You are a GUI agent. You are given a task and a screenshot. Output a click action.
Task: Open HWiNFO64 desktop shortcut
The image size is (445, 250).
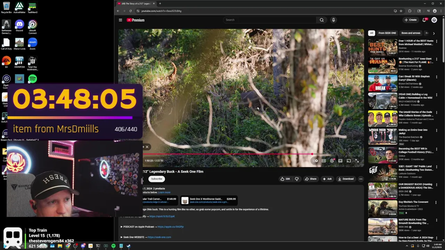pyautogui.click(x=19, y=62)
